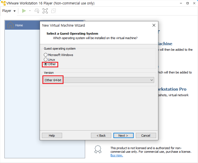Minimize the VMware Player window
The height and width of the screenshot is (163, 198).
[x=181, y=3]
